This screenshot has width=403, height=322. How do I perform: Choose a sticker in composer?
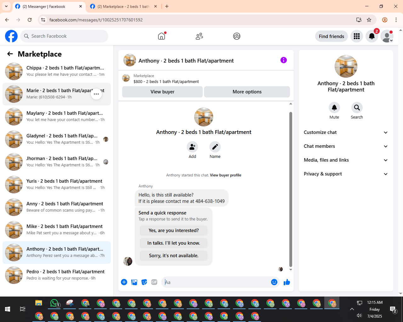pos(144,282)
